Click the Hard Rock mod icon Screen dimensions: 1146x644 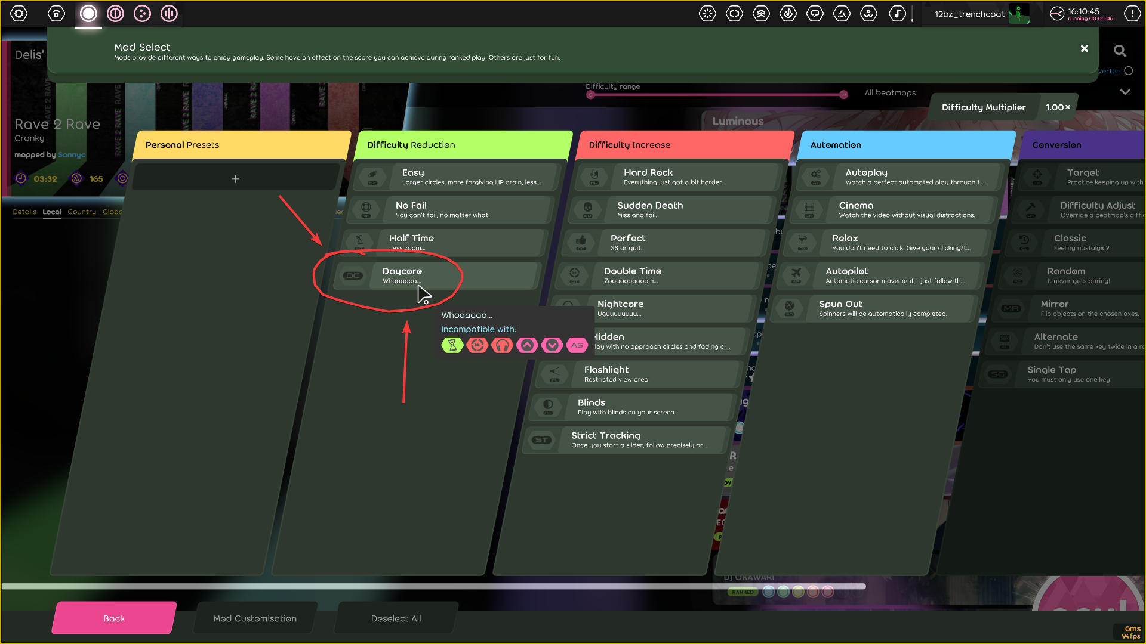[594, 177]
